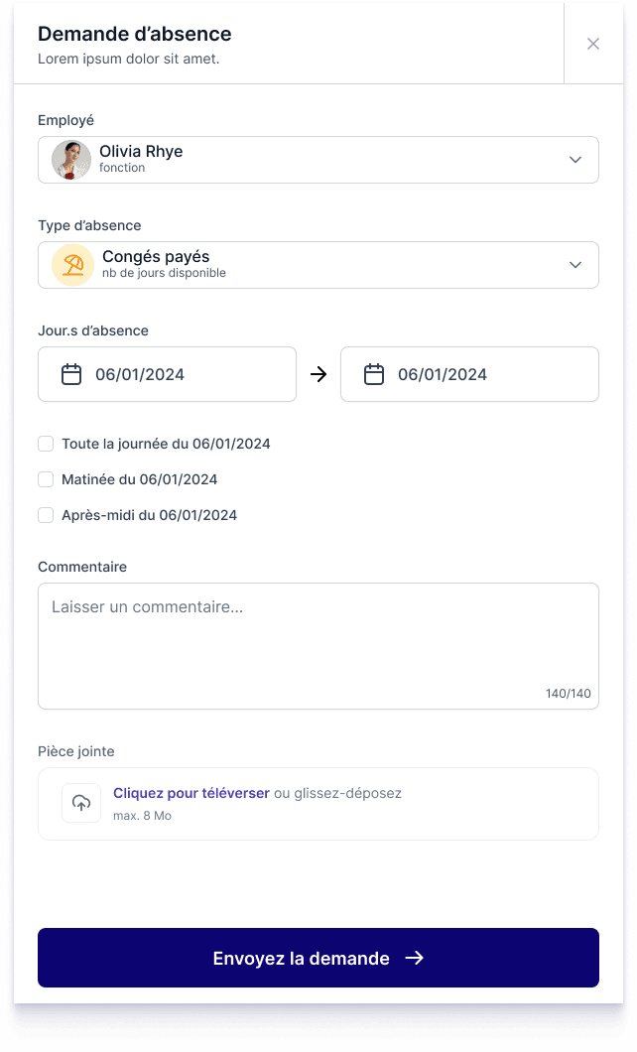Tick the "Matinée du 06/01/2024" checkbox
Image resolution: width=637 pixels, height=1052 pixels.
[x=46, y=479]
